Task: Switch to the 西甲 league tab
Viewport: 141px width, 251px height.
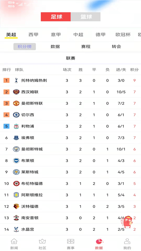Action: point(33,35)
